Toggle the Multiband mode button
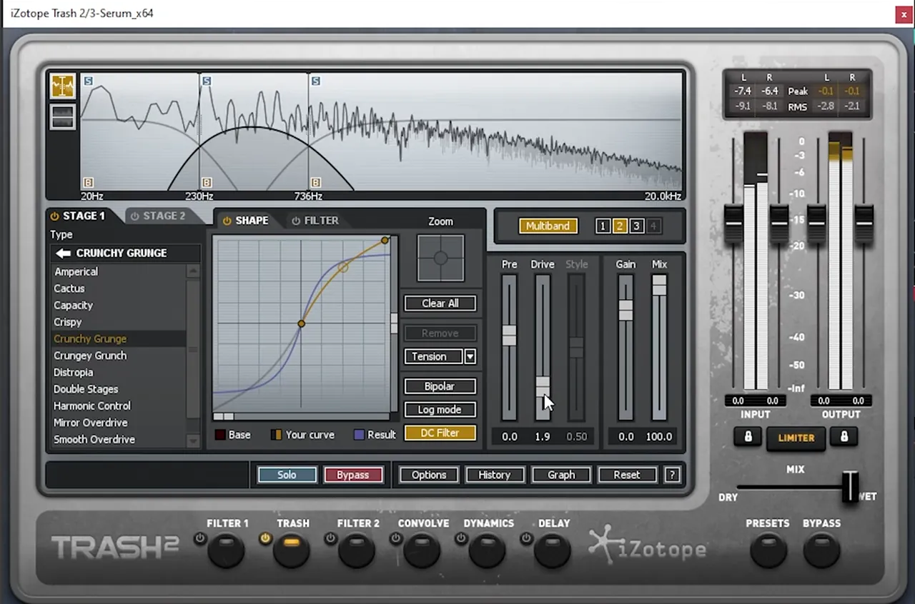The image size is (915, 604). pyautogui.click(x=548, y=226)
